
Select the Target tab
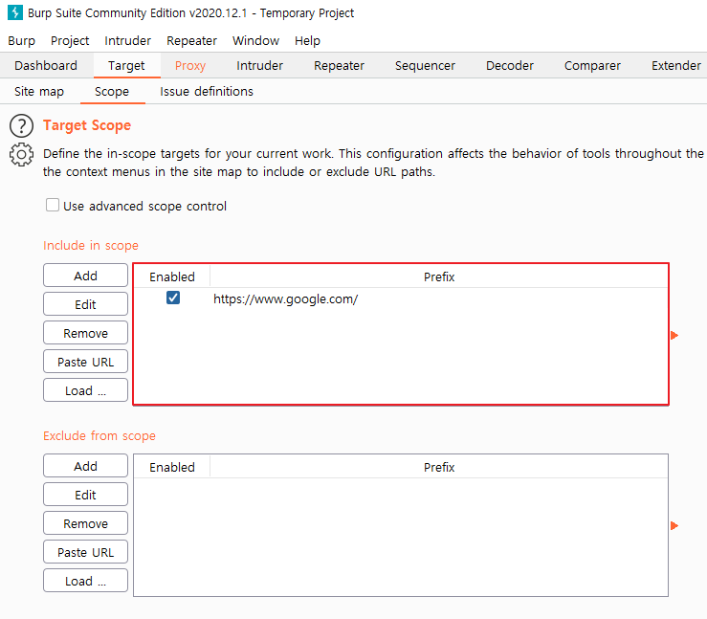pos(126,65)
